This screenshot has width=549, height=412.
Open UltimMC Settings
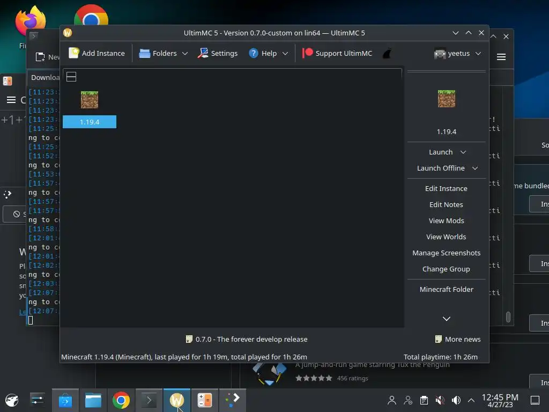click(x=218, y=53)
